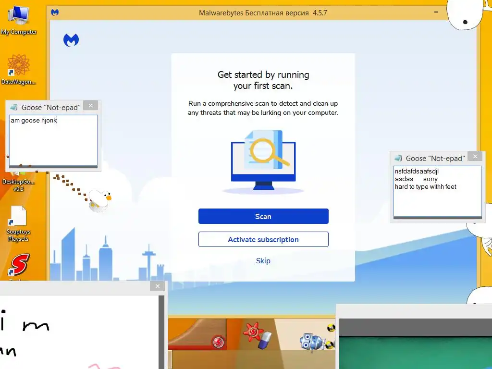This screenshot has height=369, width=492.
Task: Click the blue Scan button
Action: [263, 216]
